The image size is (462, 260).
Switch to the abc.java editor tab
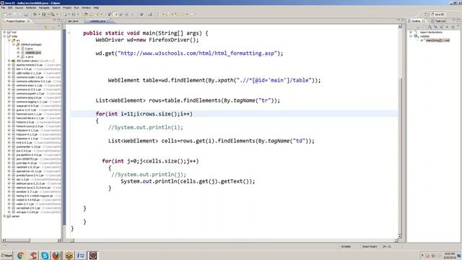click(73, 21)
